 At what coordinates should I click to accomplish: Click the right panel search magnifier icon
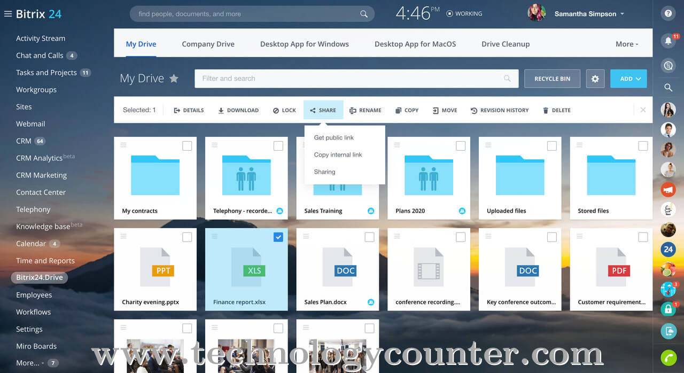pyautogui.click(x=668, y=88)
